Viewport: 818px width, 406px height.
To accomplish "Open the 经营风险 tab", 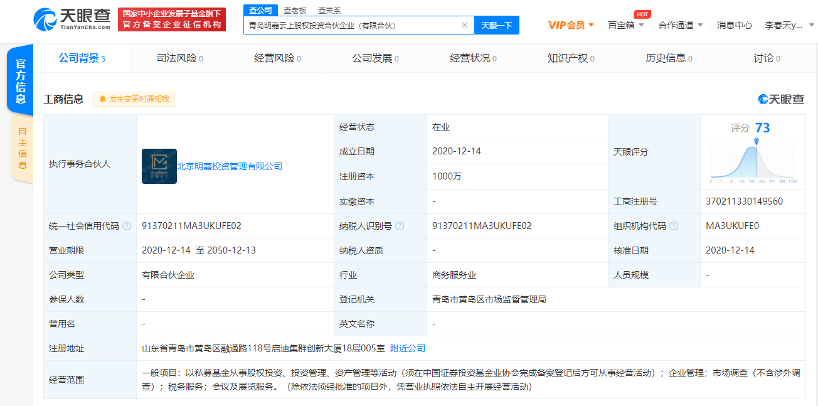I will click(277, 58).
